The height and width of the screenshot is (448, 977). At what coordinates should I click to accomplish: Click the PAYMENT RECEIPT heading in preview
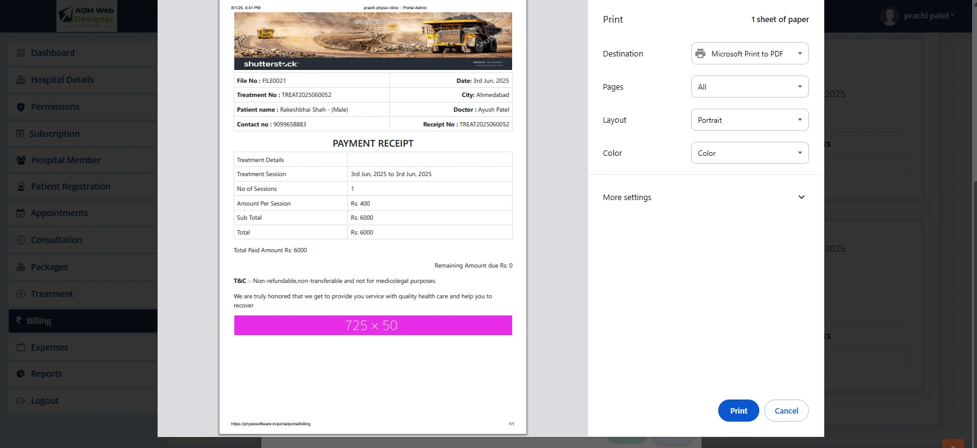coord(373,143)
